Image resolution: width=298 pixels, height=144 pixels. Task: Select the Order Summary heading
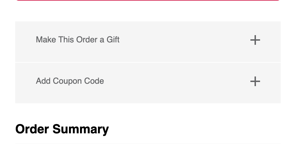point(62,129)
